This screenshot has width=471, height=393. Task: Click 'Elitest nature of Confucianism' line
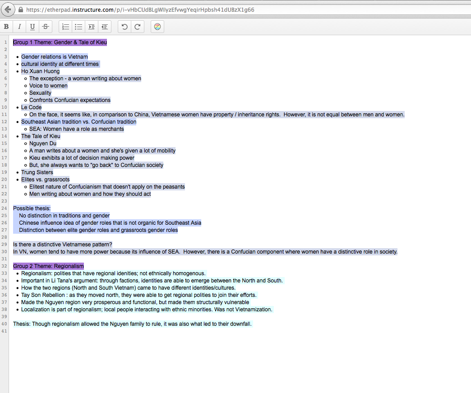[x=107, y=187]
